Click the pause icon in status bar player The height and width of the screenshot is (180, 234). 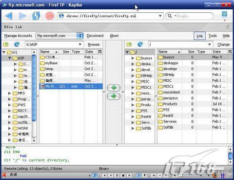[x=117, y=176]
